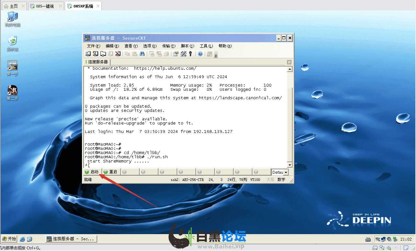Click the second quick launch icon in taskbar

(x=29, y=239)
